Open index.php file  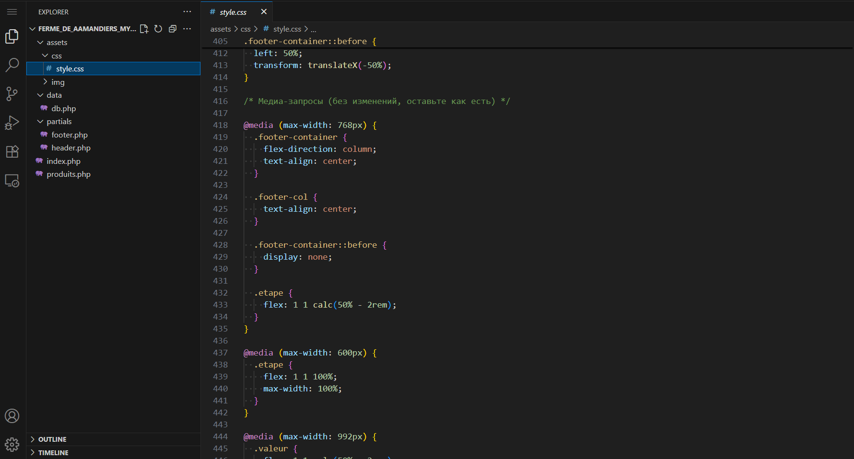(113, 161)
